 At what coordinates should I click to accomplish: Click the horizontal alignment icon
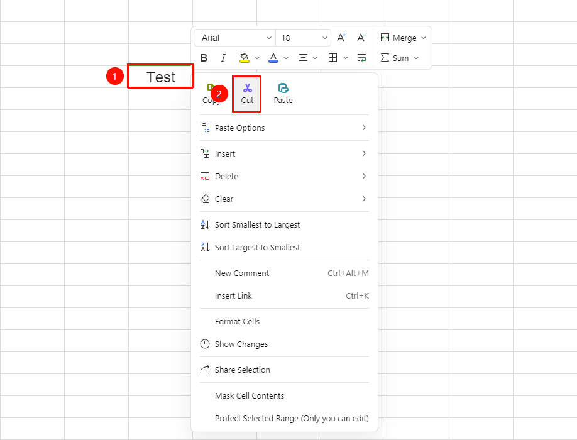[x=303, y=58]
